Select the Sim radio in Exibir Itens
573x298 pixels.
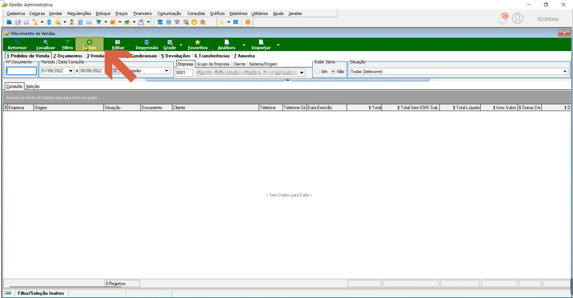318,72
